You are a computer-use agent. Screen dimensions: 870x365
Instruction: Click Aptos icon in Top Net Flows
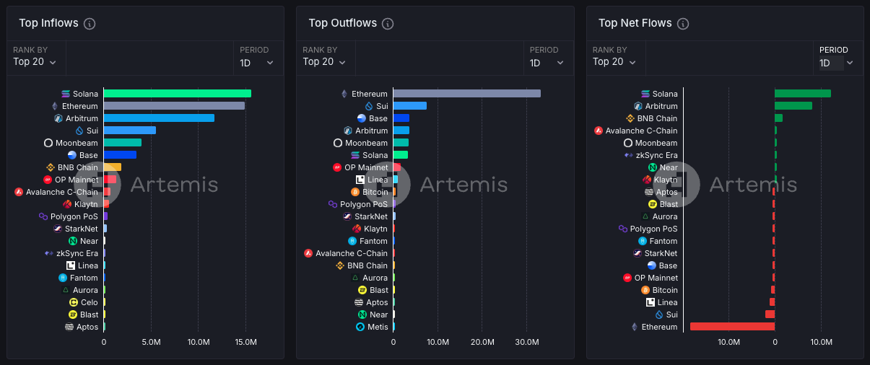click(649, 192)
